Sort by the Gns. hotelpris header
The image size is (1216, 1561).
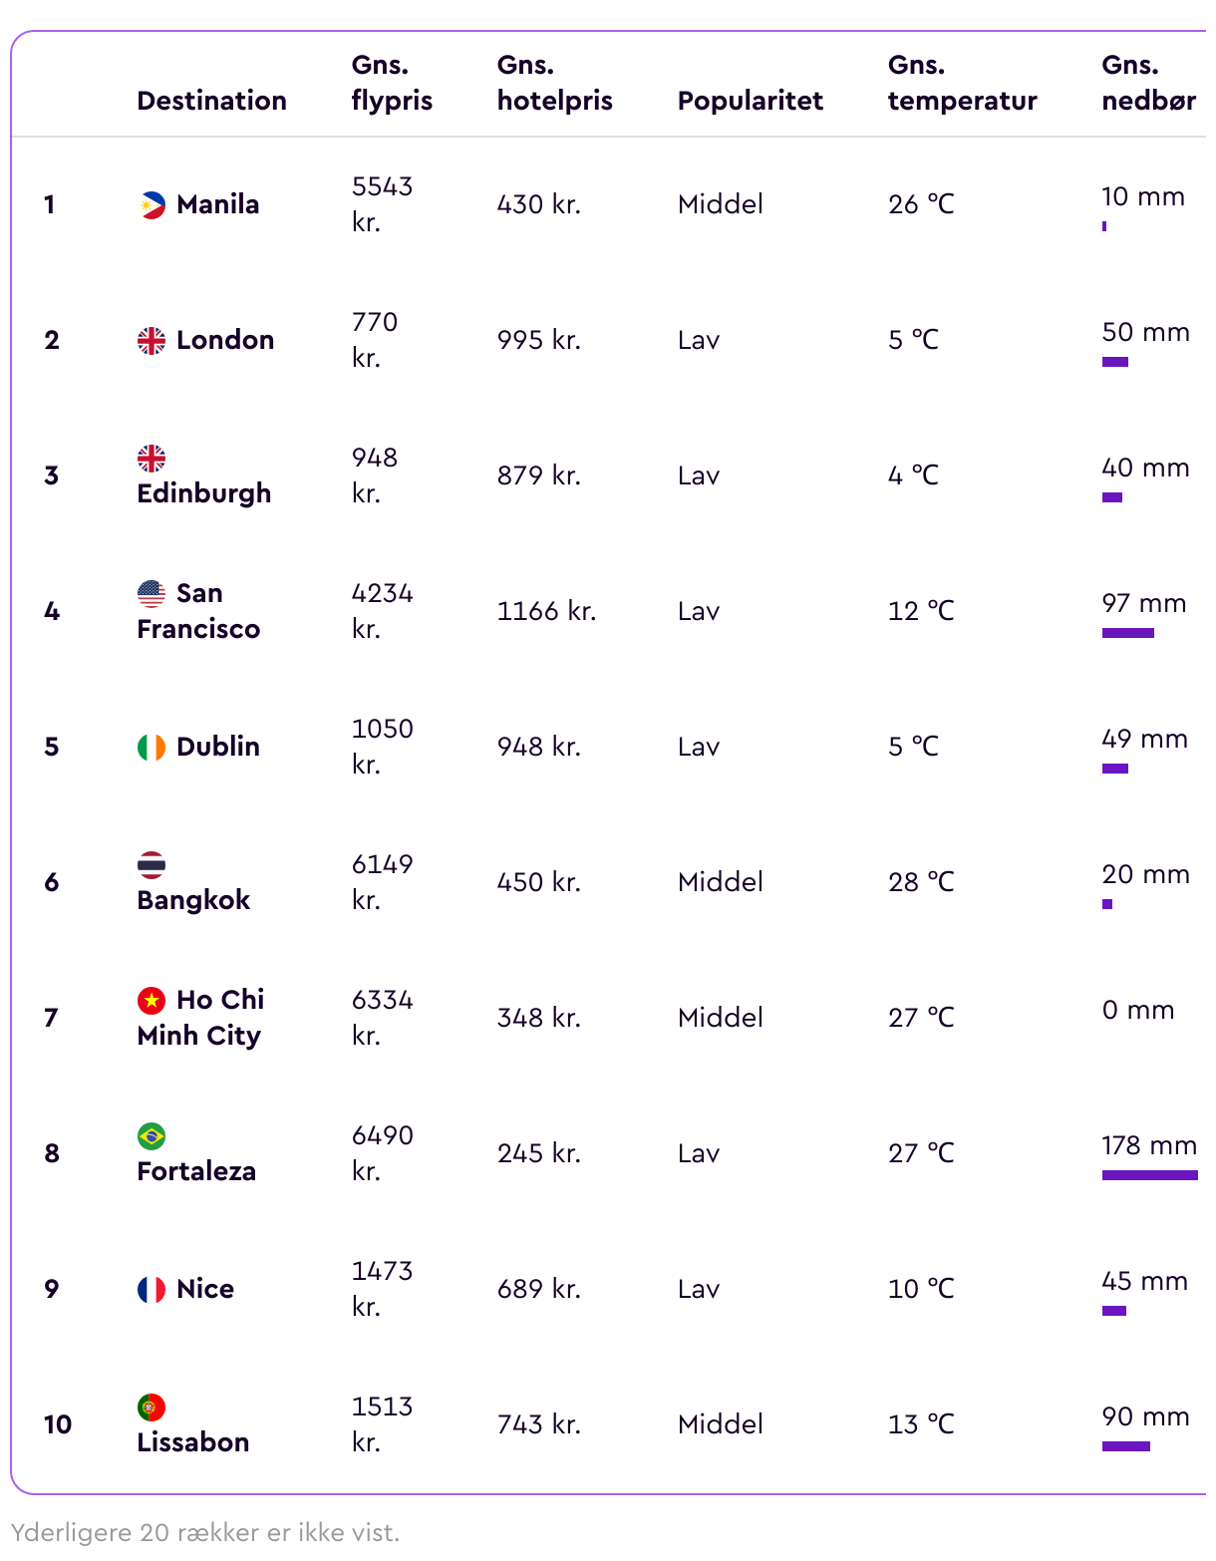[554, 83]
